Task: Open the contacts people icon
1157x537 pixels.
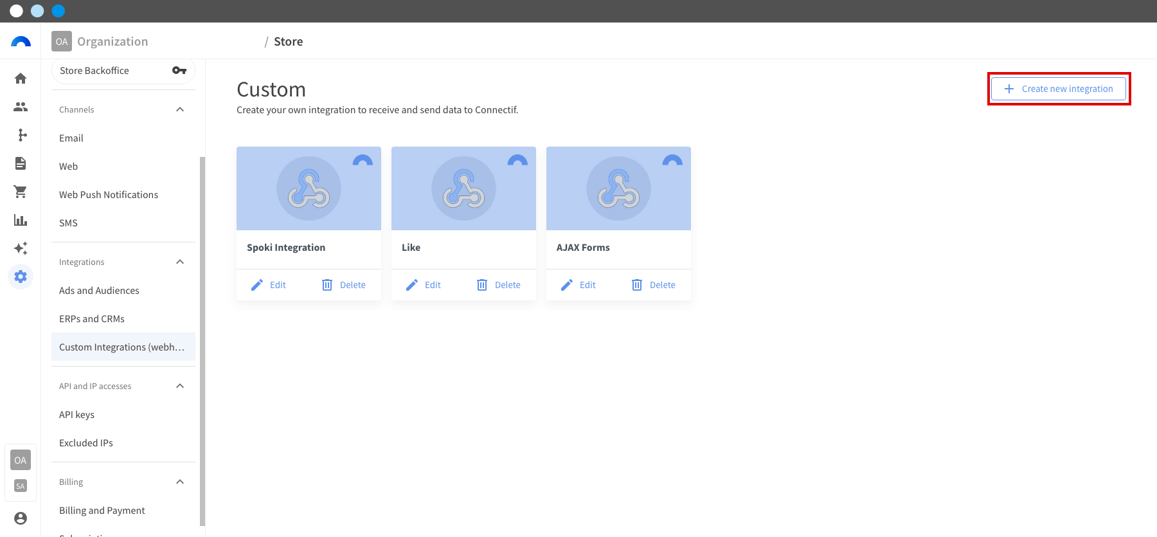Action: (x=21, y=107)
